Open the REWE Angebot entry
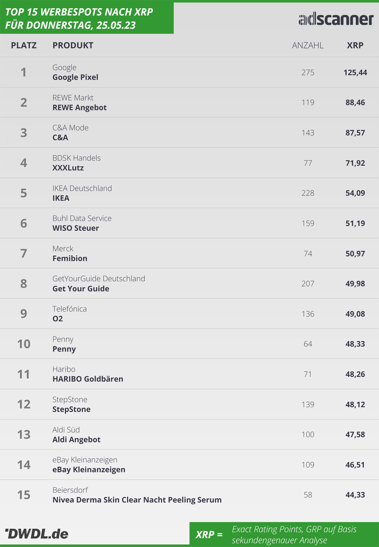379x547 pixels. [80, 108]
